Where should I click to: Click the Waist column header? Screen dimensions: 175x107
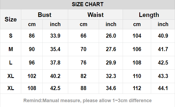(x=96, y=15)
